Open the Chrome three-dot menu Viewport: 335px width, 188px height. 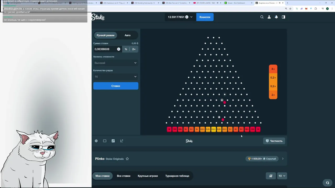pyautogui.click(x=332, y=9)
